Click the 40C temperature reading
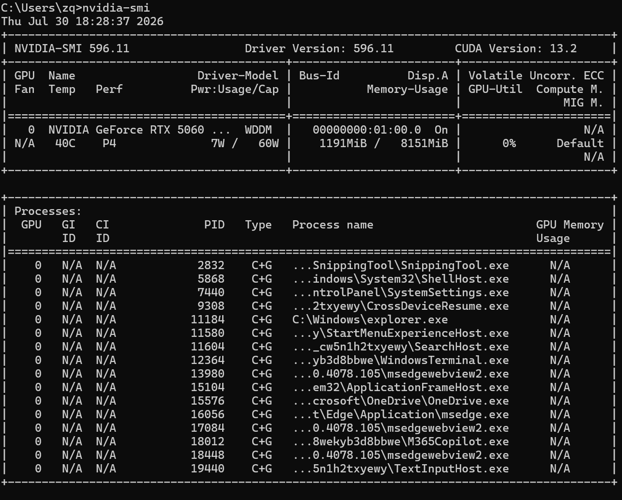622x500 pixels. tap(65, 143)
